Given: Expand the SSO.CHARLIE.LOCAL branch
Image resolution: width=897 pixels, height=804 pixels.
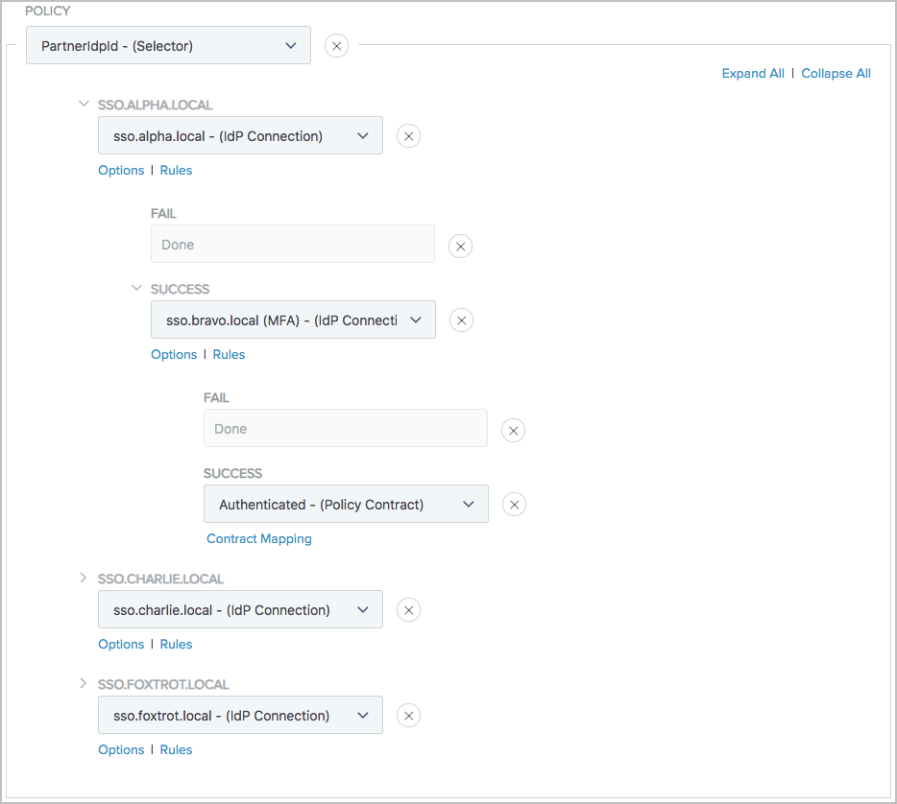Looking at the screenshot, I should [84, 578].
